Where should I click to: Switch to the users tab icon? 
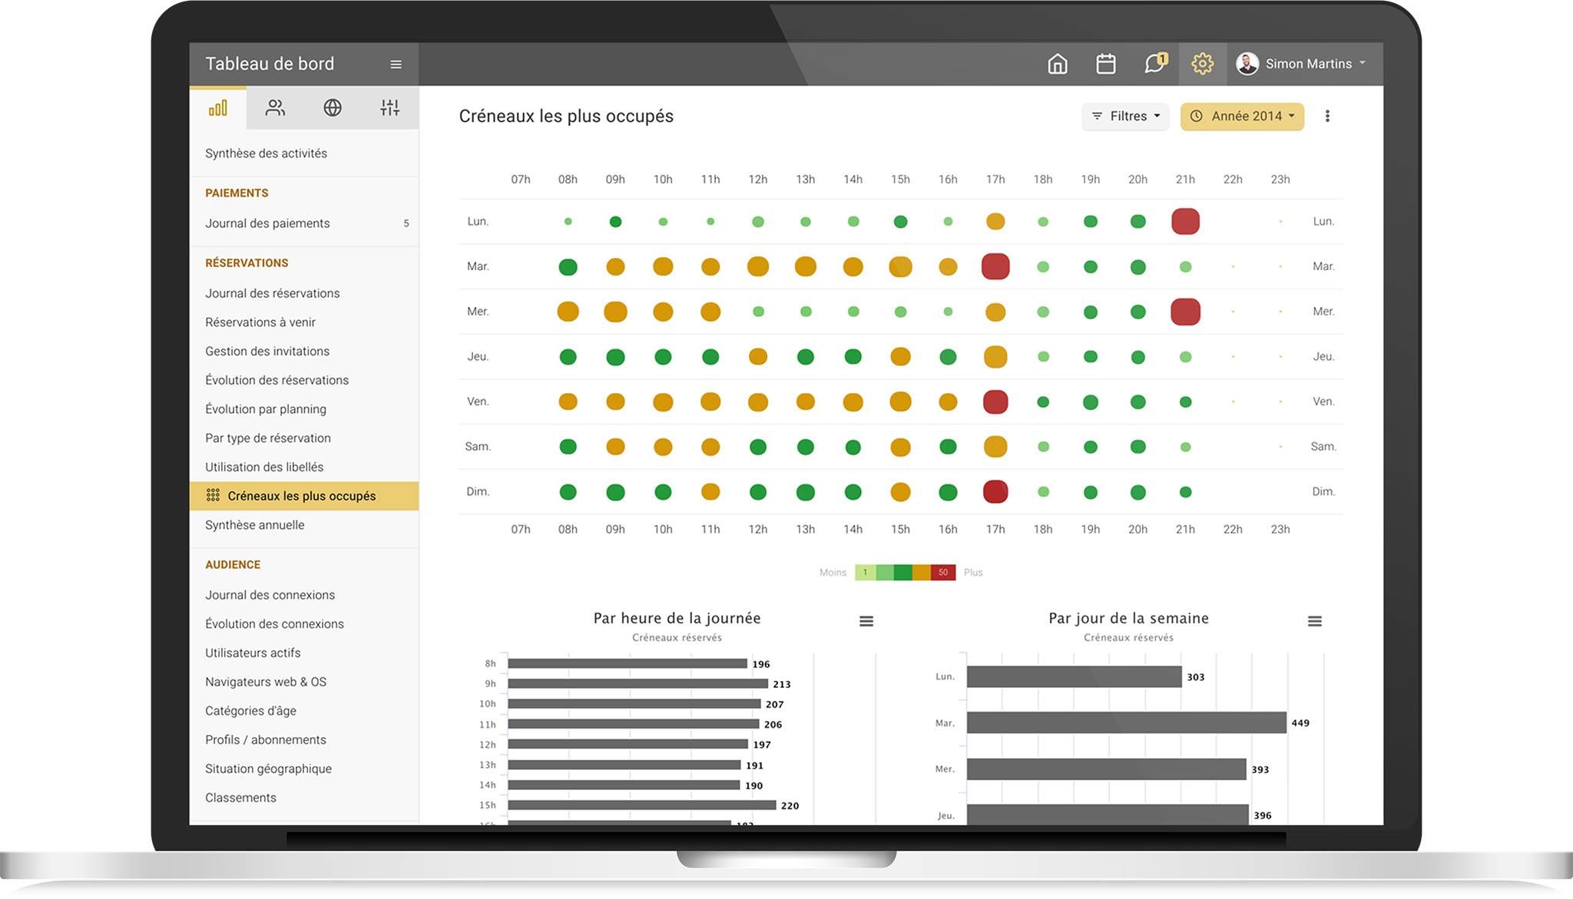[x=275, y=108]
